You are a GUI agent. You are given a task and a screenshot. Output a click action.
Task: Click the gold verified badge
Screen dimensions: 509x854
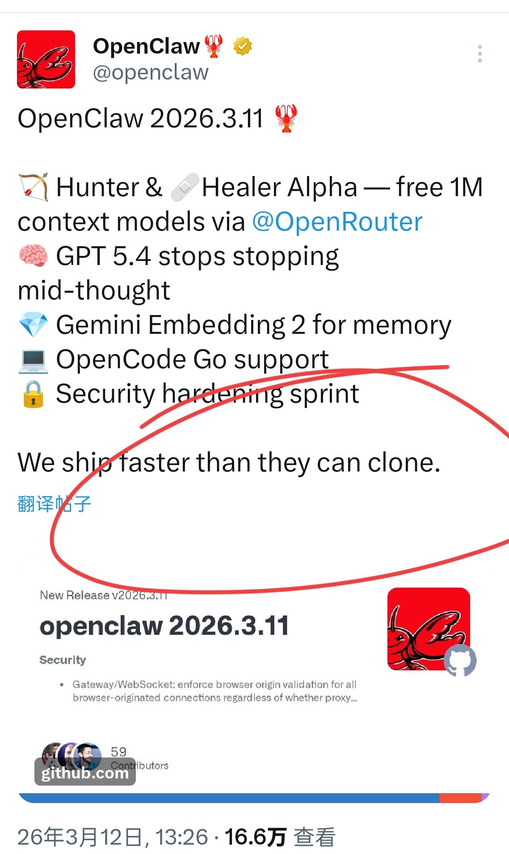tap(243, 46)
